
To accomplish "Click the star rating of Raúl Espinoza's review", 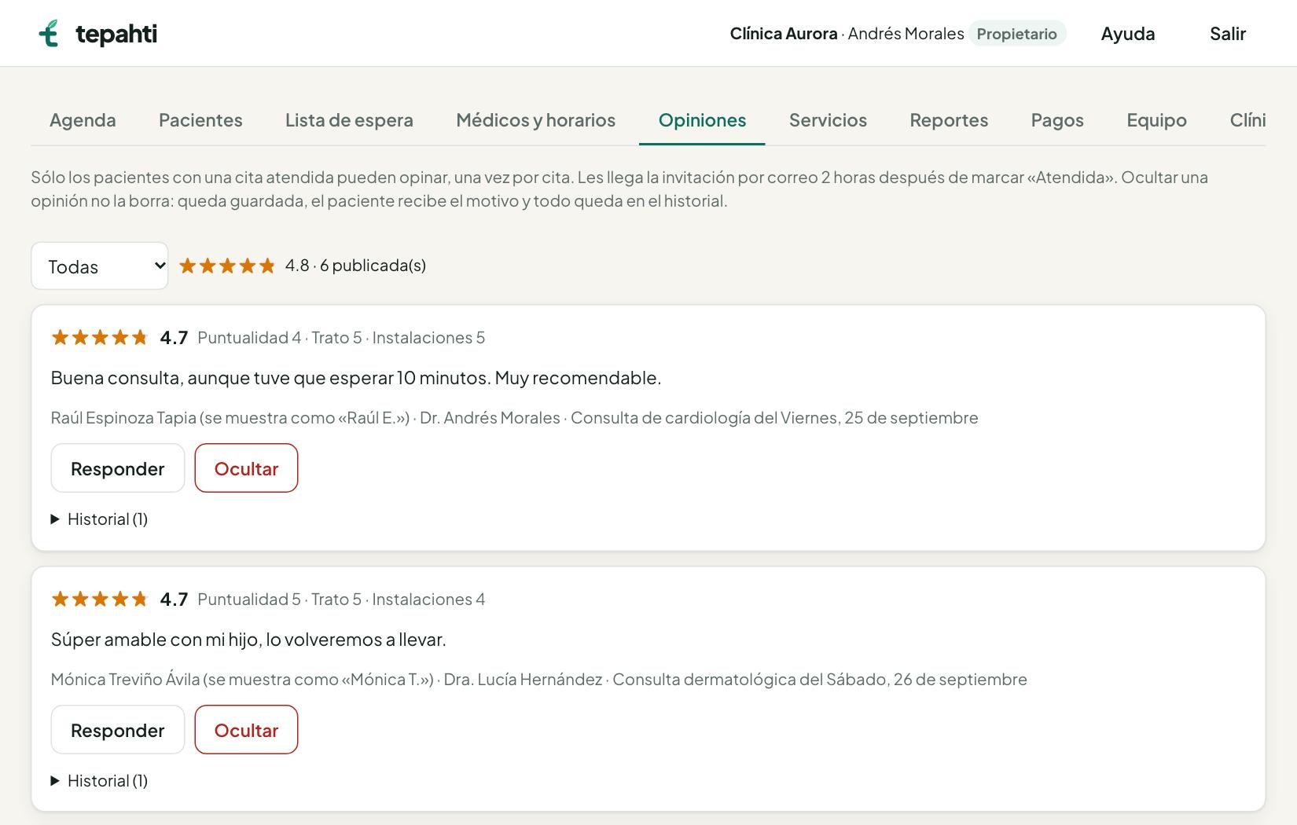I will (100, 337).
